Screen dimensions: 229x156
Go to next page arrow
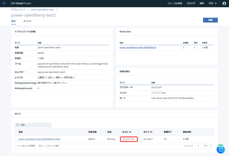point(211,146)
